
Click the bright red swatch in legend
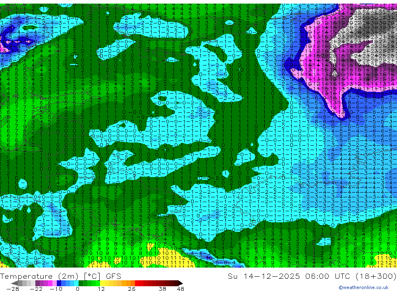(137, 283)
